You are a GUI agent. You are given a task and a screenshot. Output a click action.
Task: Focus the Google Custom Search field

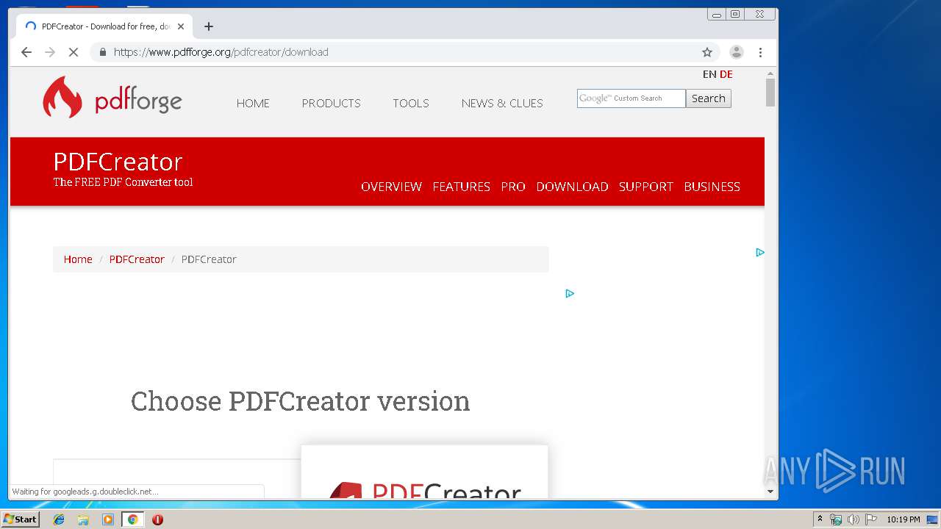coord(631,98)
